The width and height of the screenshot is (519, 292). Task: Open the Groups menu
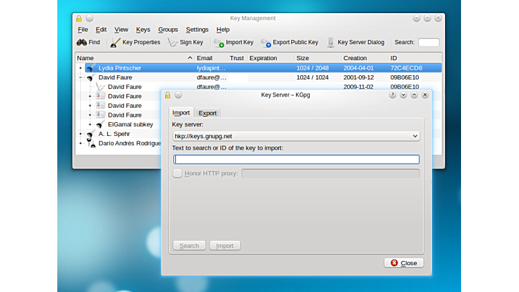[x=168, y=30]
